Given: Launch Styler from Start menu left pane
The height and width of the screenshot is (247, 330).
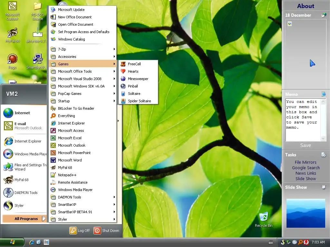Looking at the screenshot, I should 24,206.
